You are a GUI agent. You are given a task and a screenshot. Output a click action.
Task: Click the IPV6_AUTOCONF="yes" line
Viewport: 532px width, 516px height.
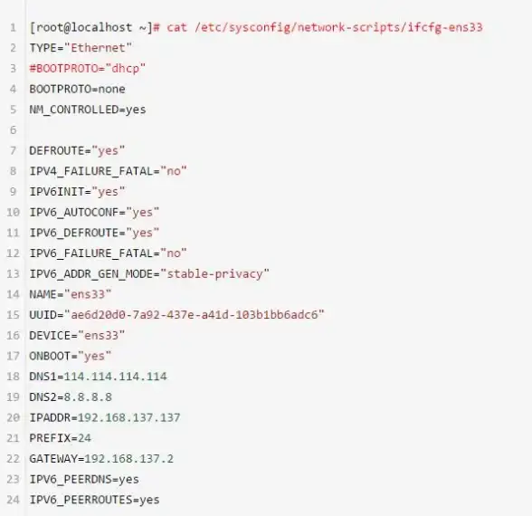[x=94, y=213]
